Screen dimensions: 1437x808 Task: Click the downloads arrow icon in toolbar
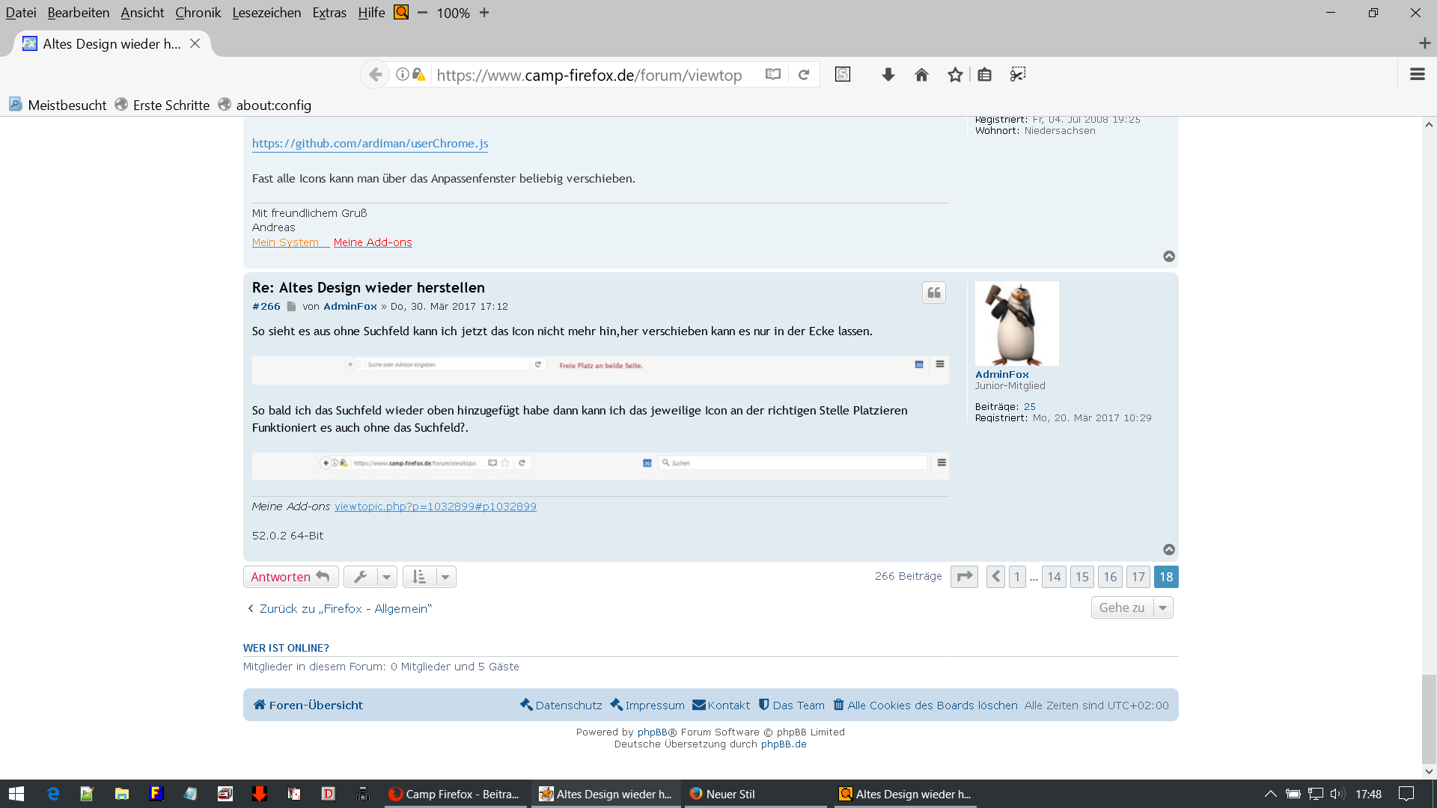point(888,74)
